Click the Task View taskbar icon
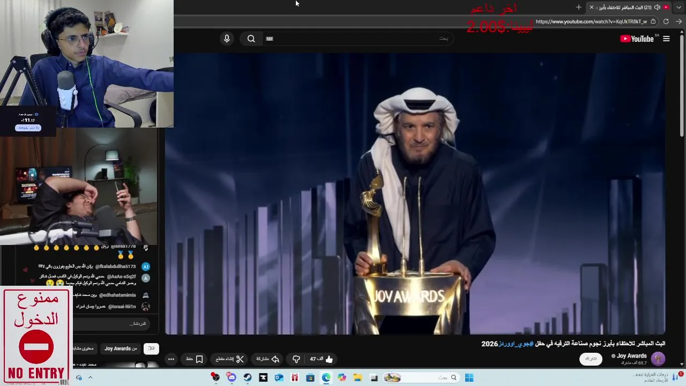The image size is (686, 386). pyautogui.click(x=374, y=378)
